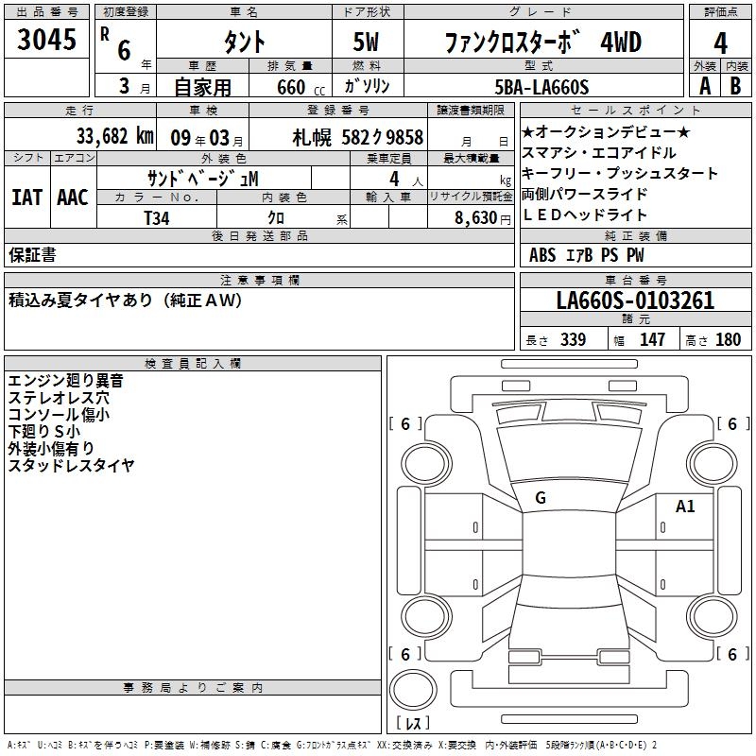
Task: Click the spare tire circle
Action: (x=413, y=690)
